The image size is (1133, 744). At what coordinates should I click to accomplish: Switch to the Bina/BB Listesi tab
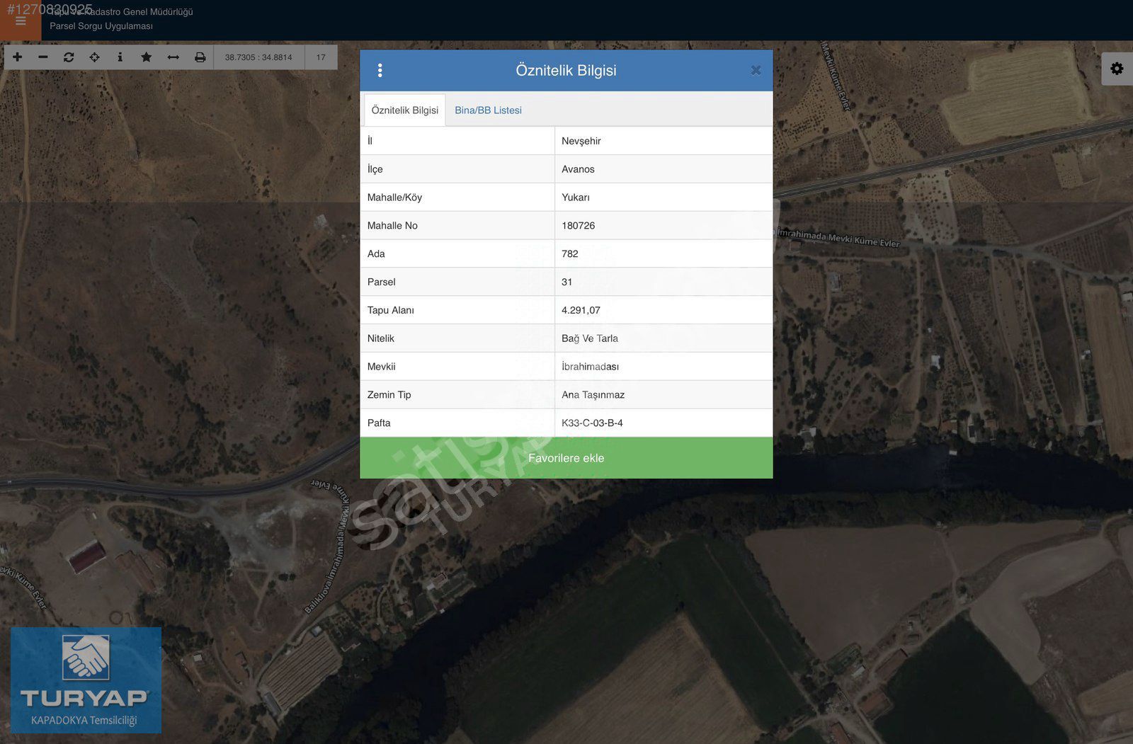(488, 110)
